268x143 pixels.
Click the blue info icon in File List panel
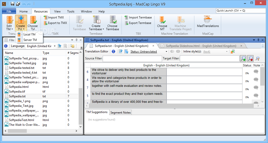point(6,46)
